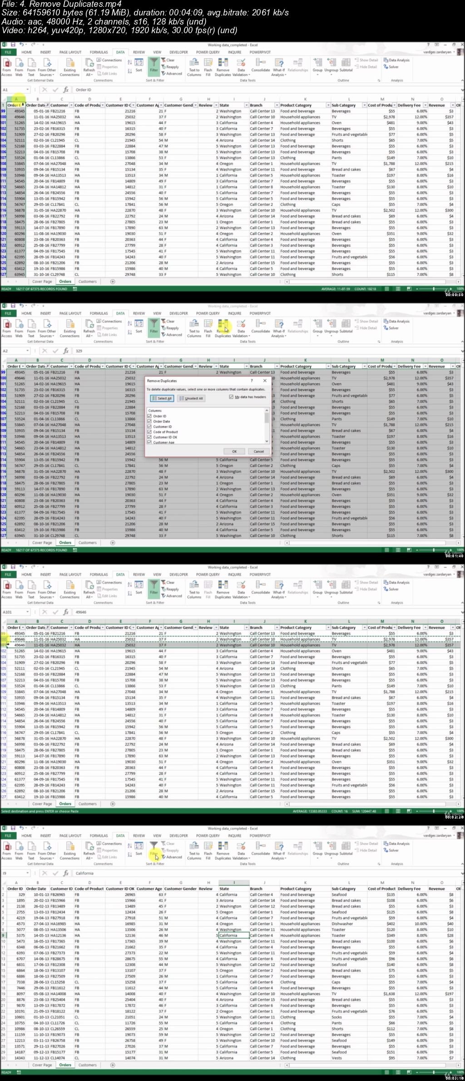Click Unselect All in Remove Duplicates dialog

coord(191,398)
